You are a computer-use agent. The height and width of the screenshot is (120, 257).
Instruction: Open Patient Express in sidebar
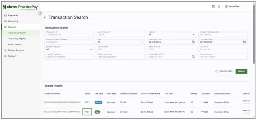[16, 50]
